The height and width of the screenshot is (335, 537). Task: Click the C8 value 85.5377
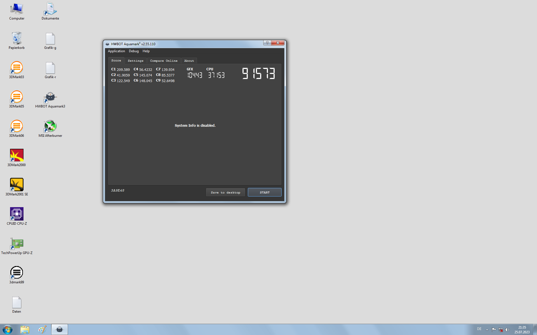168,75
